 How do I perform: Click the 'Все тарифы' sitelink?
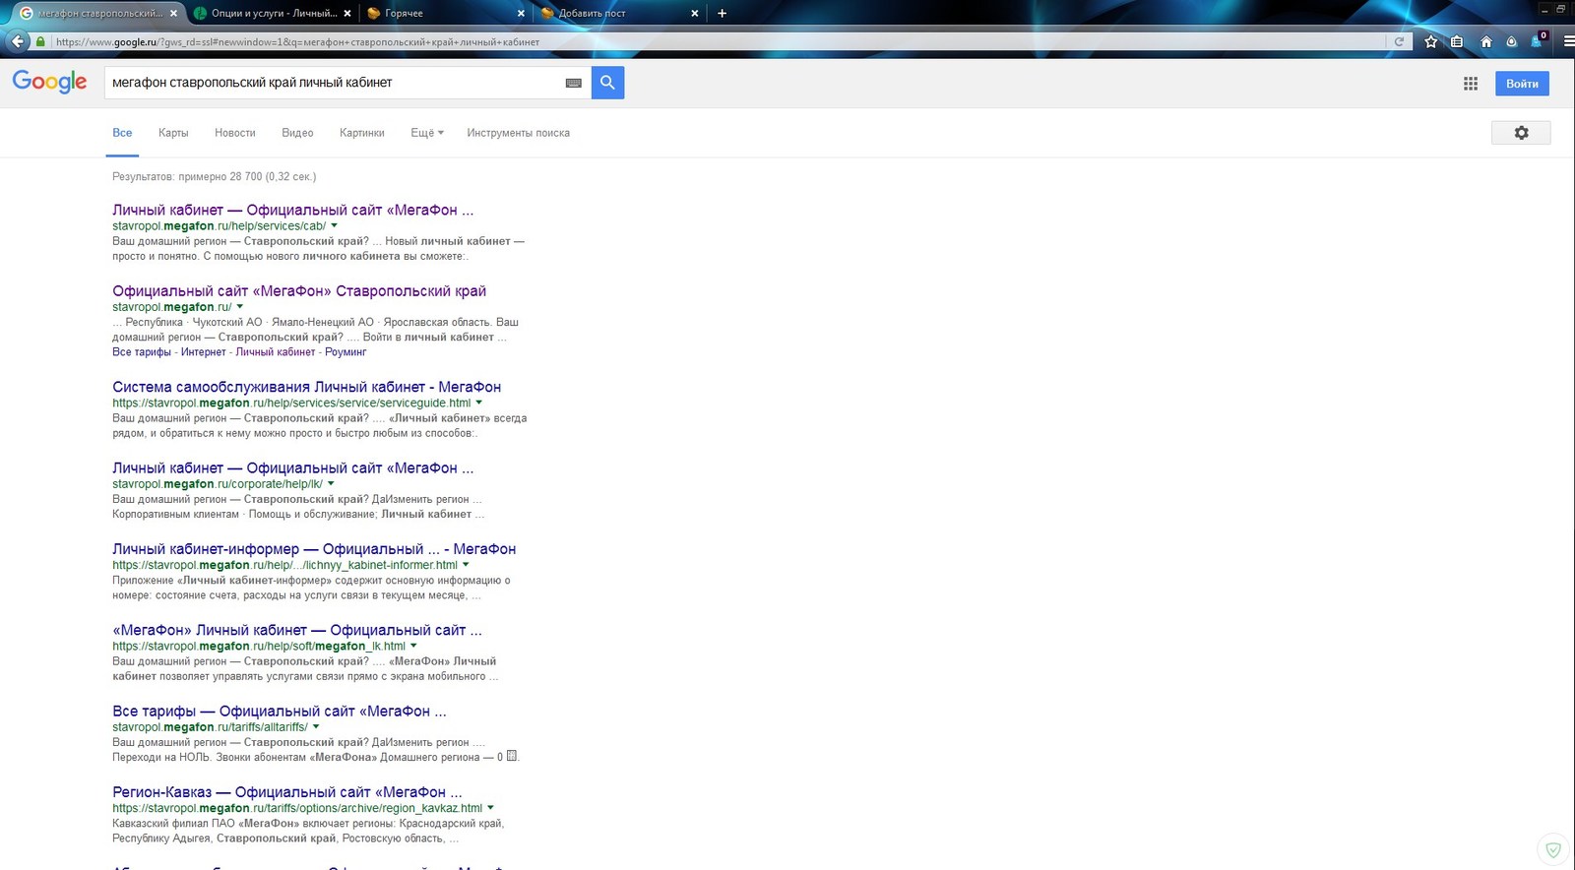tap(142, 352)
